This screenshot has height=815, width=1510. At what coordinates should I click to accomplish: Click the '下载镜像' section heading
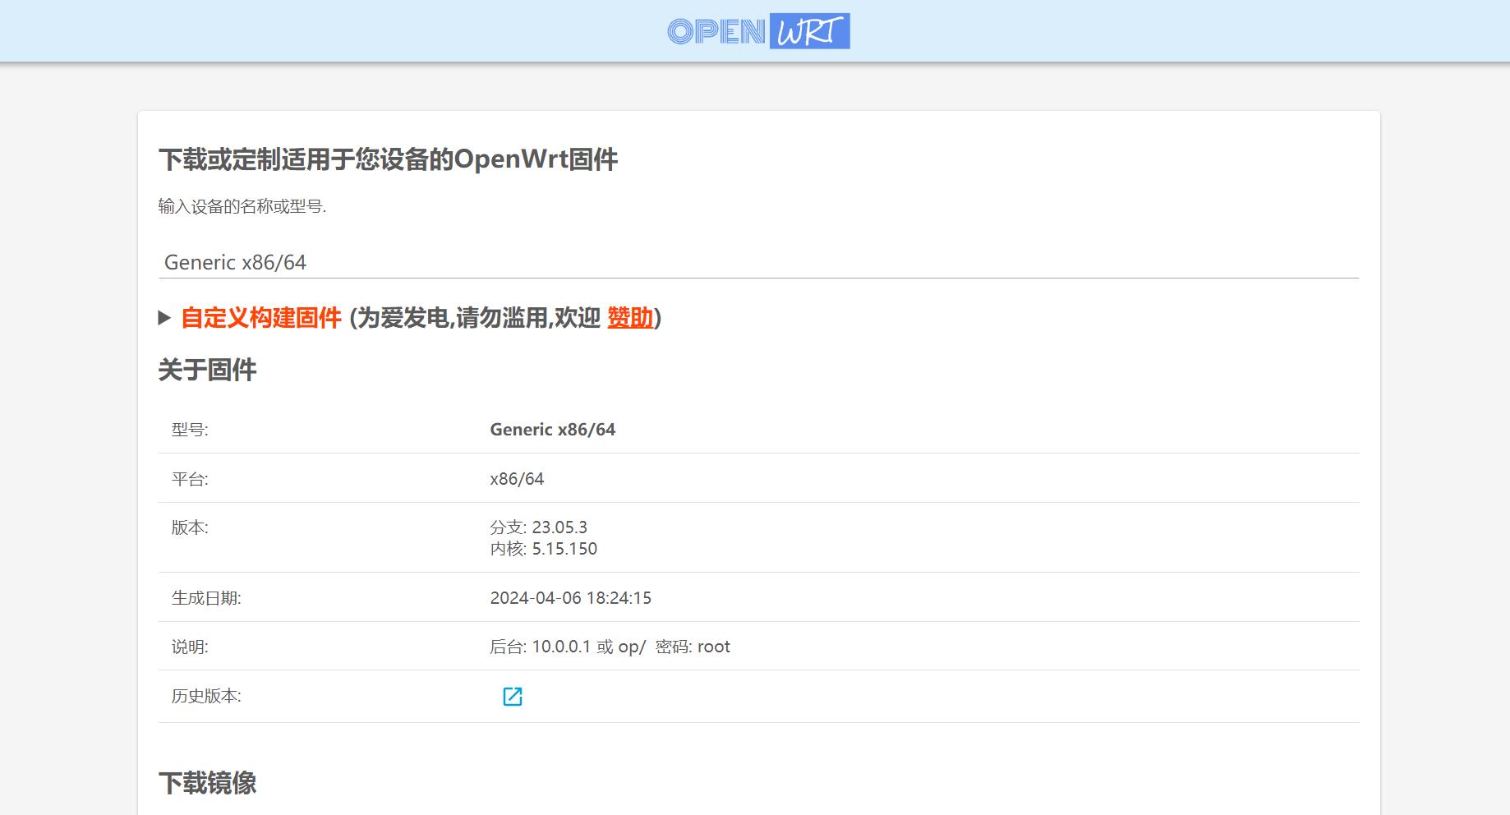(x=207, y=783)
